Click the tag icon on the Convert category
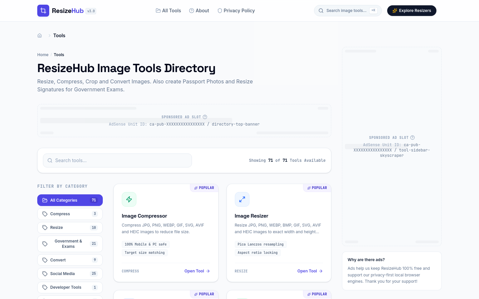 click(x=45, y=260)
